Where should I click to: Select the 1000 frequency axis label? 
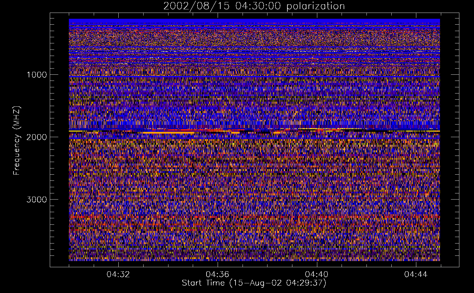[37, 75]
